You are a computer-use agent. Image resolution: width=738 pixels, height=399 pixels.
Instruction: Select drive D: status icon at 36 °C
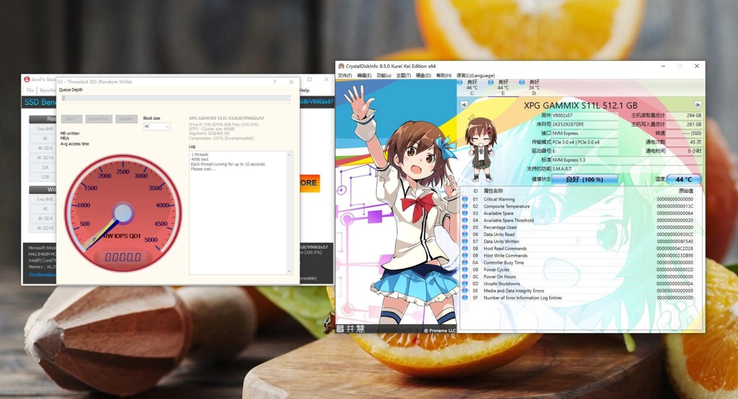(522, 82)
